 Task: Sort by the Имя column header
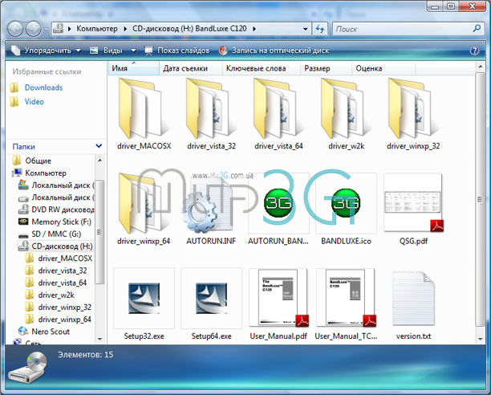(x=134, y=68)
